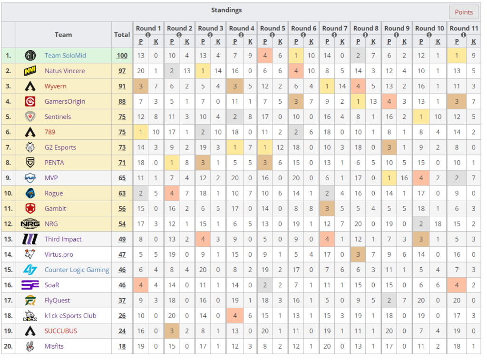
Task: Click Team SoloMid's rank number 1.
Action: point(9,56)
